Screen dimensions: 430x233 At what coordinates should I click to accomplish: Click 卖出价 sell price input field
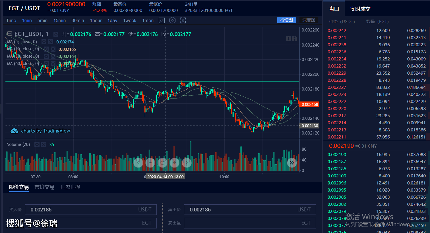(250, 209)
